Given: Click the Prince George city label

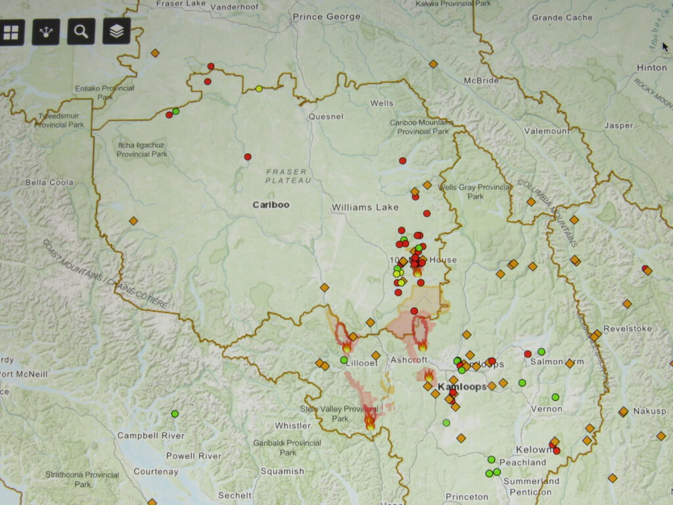Looking at the screenshot, I should pyautogui.click(x=327, y=16).
